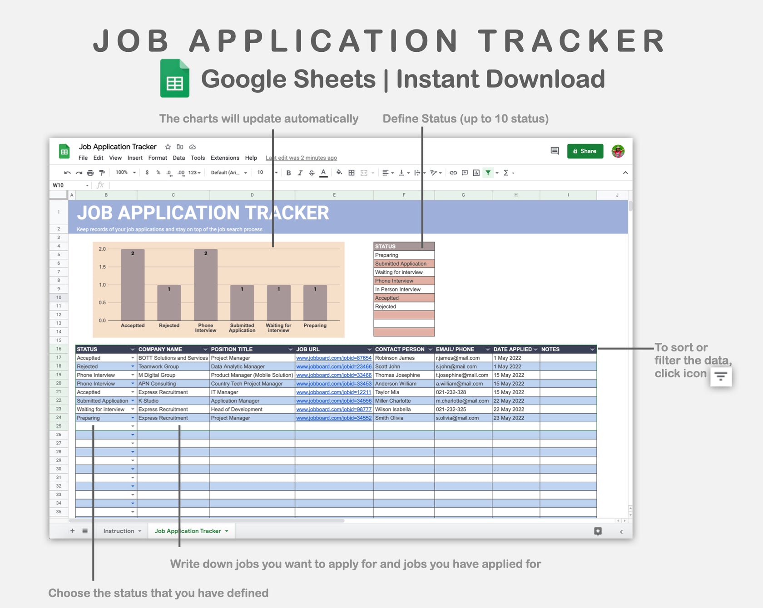Click the print icon
This screenshot has width=763, height=608.
pyautogui.click(x=90, y=173)
